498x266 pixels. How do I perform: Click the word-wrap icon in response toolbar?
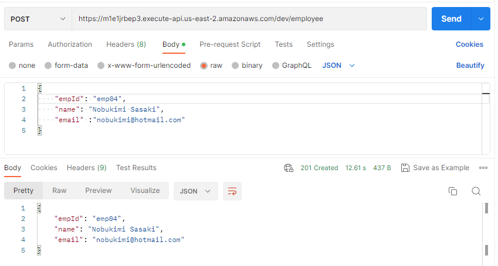[232, 191]
